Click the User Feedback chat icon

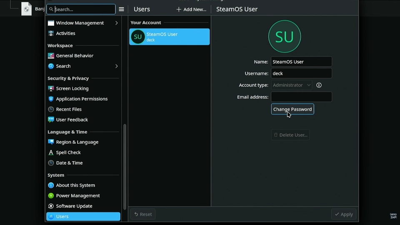[x=51, y=120]
